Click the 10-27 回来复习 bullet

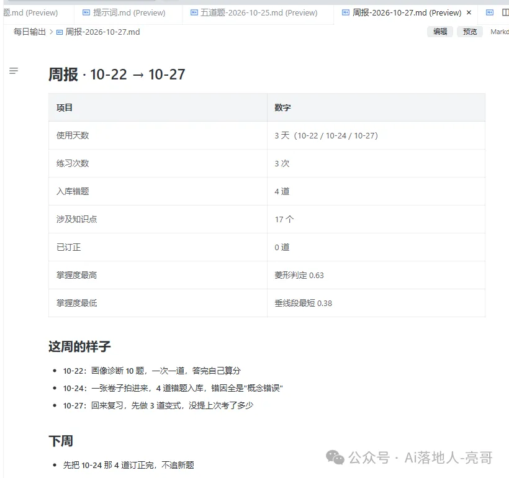pyautogui.click(x=158, y=405)
